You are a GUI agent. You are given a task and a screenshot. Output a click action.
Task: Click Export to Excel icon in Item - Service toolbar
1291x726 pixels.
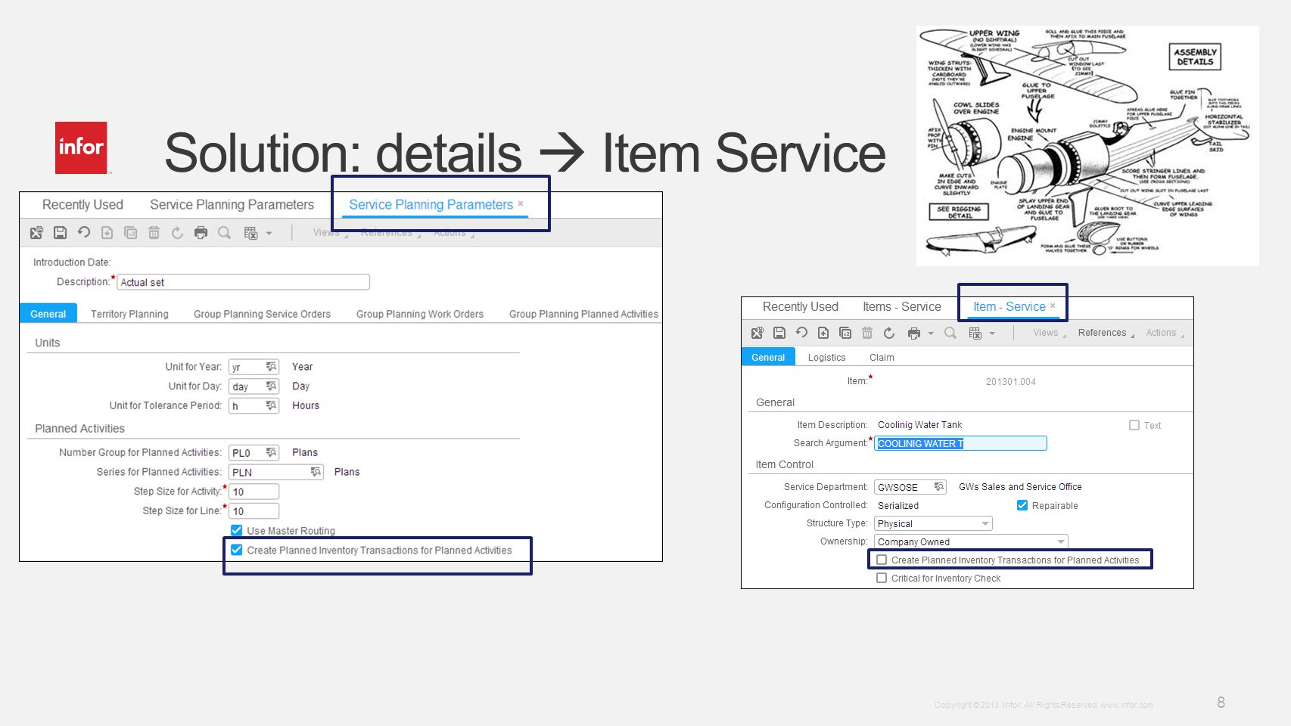(x=975, y=333)
